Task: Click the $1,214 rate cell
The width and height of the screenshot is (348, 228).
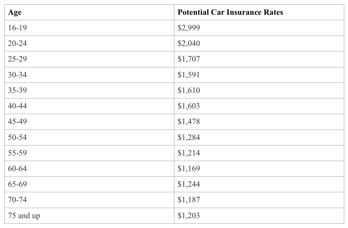Action: (x=188, y=153)
